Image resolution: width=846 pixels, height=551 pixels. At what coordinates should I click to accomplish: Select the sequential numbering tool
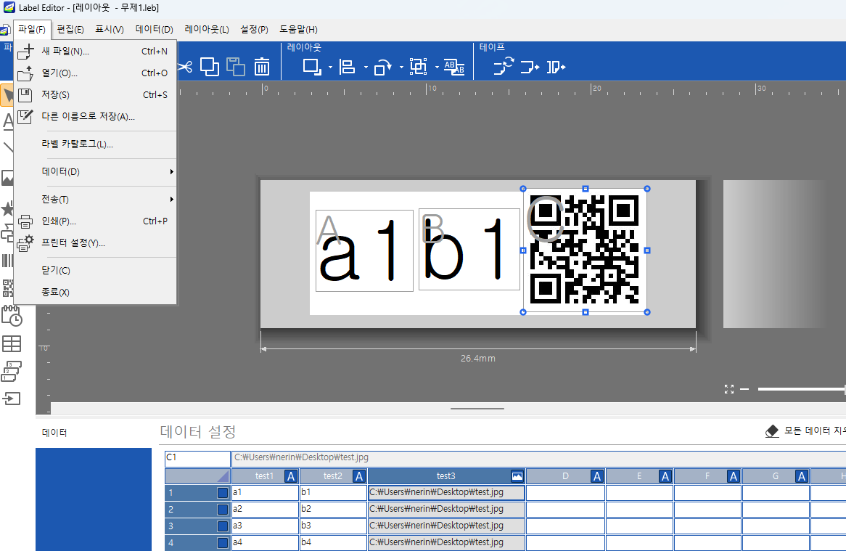click(x=12, y=371)
